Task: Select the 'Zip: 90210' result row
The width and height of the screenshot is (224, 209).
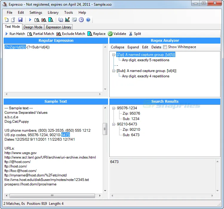Action: click(x=131, y=130)
